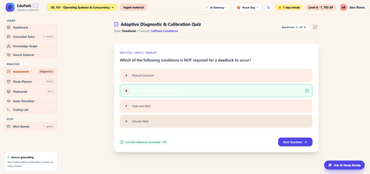Image resolution: width=370 pixels, height=174 pixels.
Task: Open Ask AI Study Buddy chat
Action: 344,165
